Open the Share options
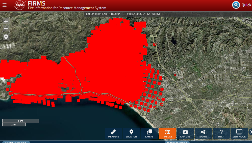Image resolution: width=252 pixels, height=143 pixels. (203, 133)
